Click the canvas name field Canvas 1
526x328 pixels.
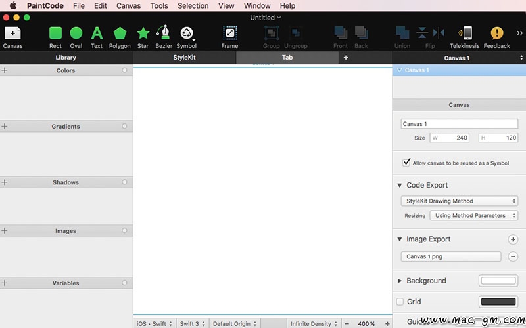point(459,124)
